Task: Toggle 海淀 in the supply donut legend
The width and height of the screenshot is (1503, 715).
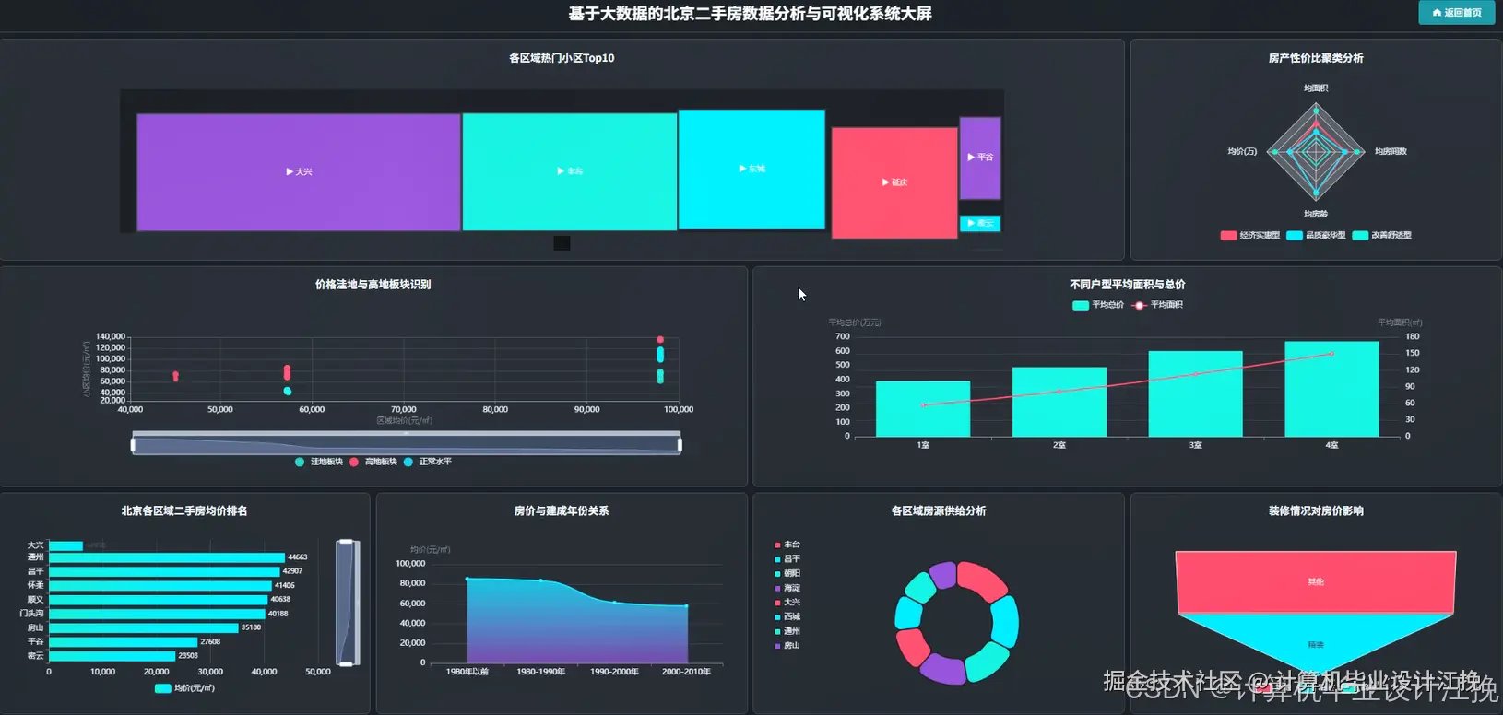Action: tap(787, 588)
